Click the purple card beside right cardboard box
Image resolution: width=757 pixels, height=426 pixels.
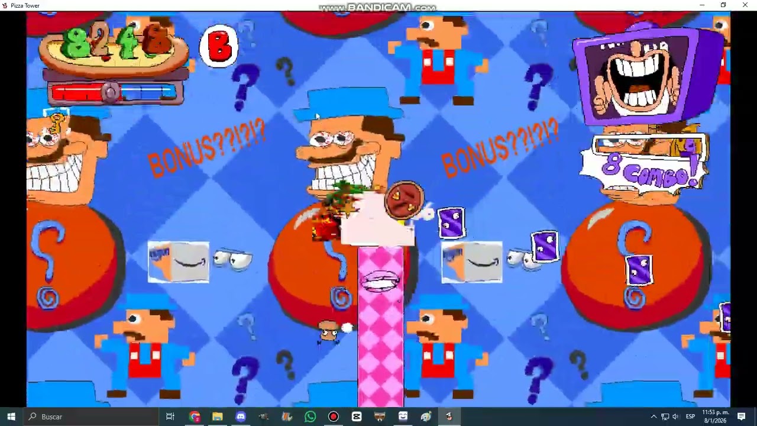coord(545,247)
